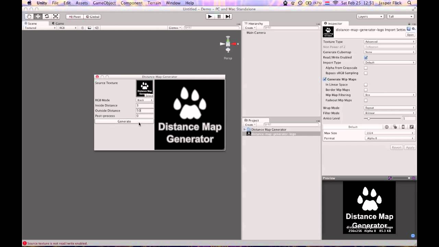Open the Time Machine status menu

(300, 3)
